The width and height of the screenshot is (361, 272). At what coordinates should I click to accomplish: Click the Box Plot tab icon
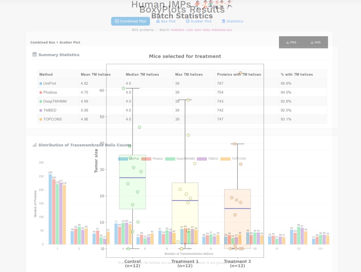tap(158, 21)
